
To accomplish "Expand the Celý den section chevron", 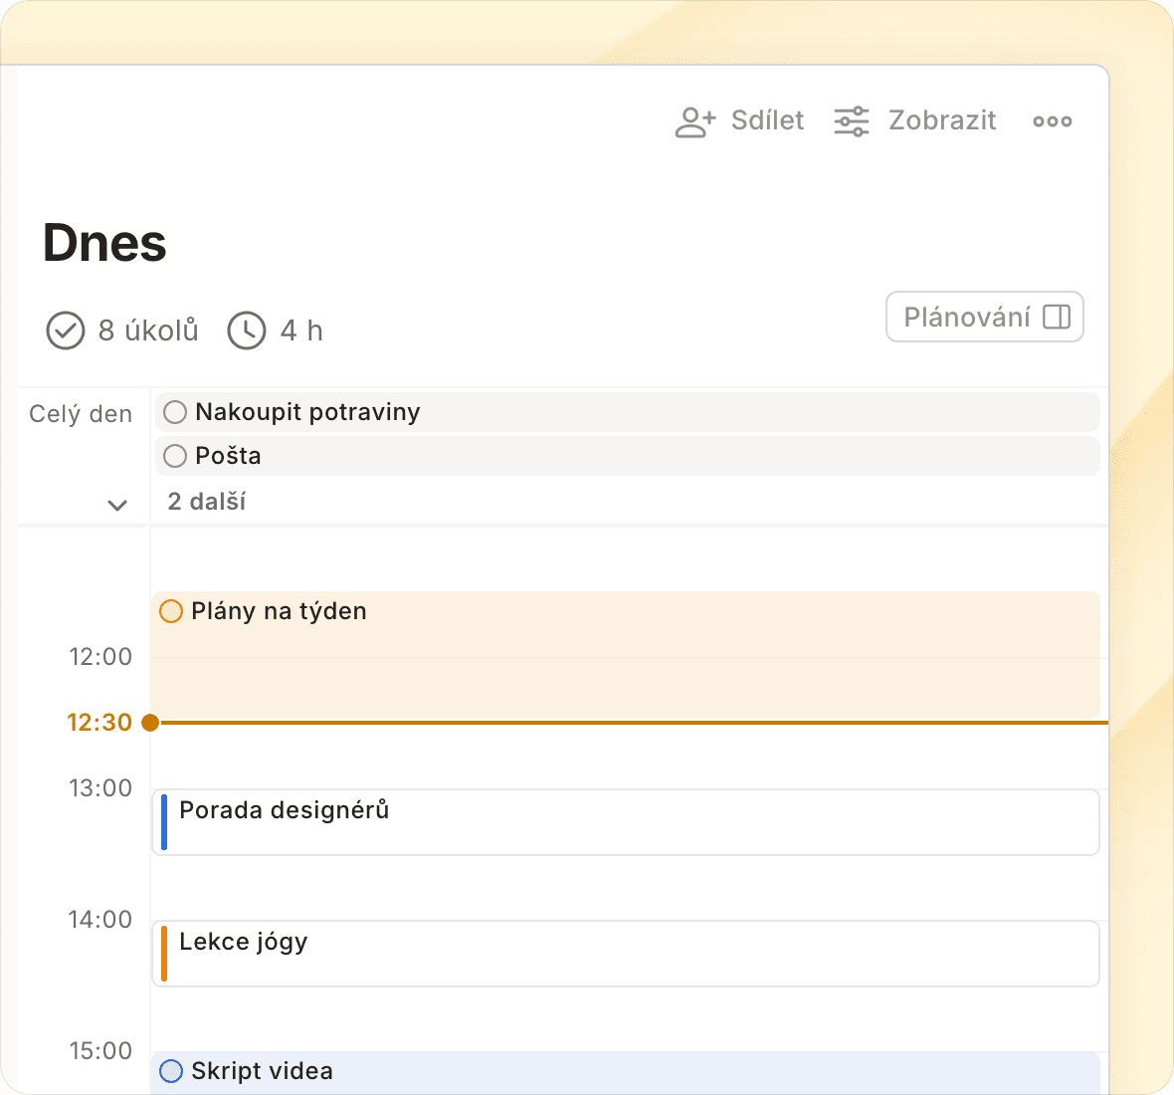I will [x=116, y=505].
